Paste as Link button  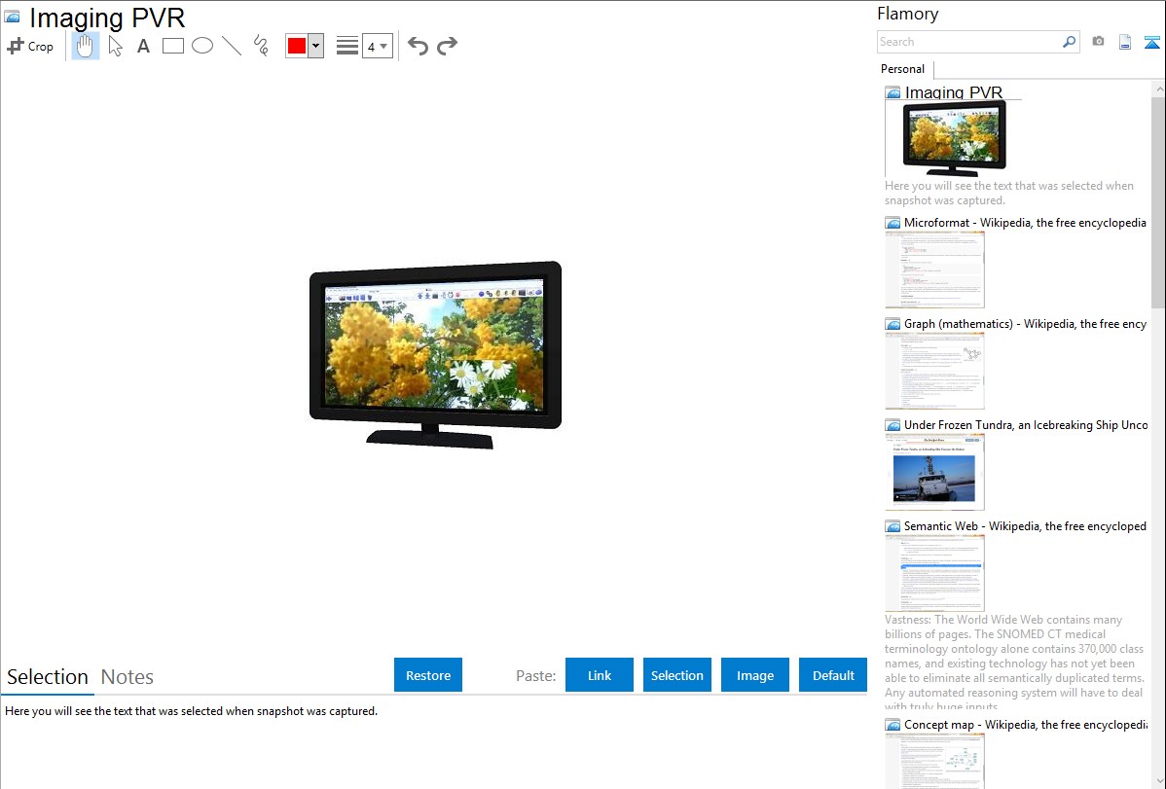(600, 675)
